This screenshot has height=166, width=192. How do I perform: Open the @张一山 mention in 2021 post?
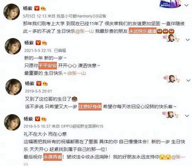[76, 73]
